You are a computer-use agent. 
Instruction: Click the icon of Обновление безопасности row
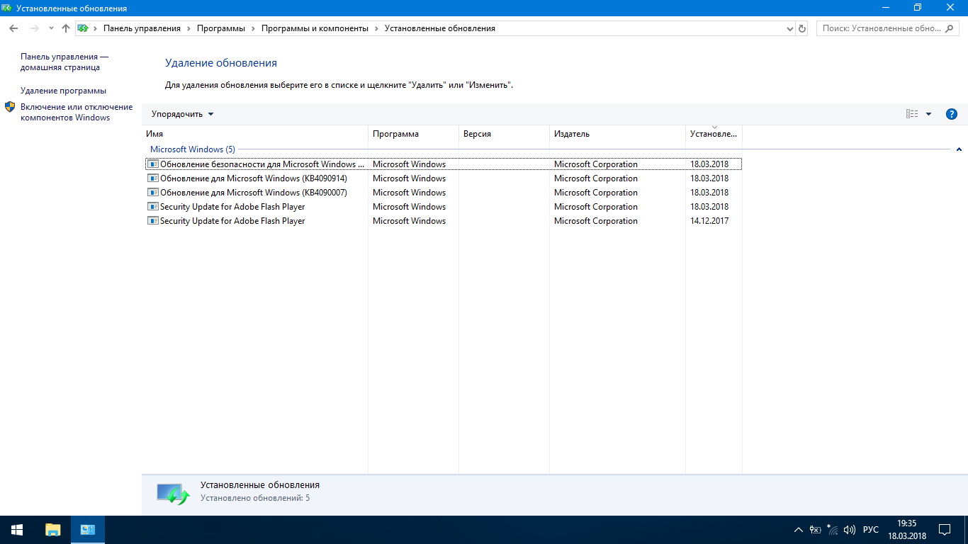[152, 164]
